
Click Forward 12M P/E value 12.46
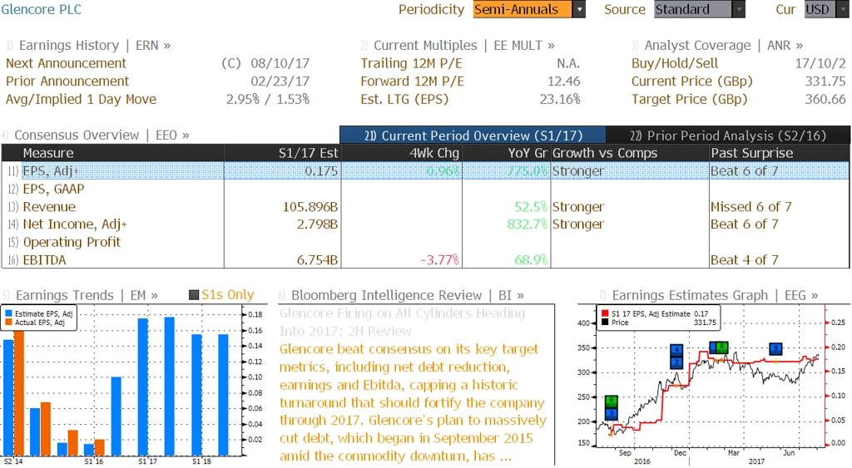[x=563, y=81]
